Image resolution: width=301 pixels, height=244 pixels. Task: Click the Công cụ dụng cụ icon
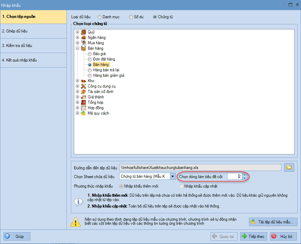(83, 86)
